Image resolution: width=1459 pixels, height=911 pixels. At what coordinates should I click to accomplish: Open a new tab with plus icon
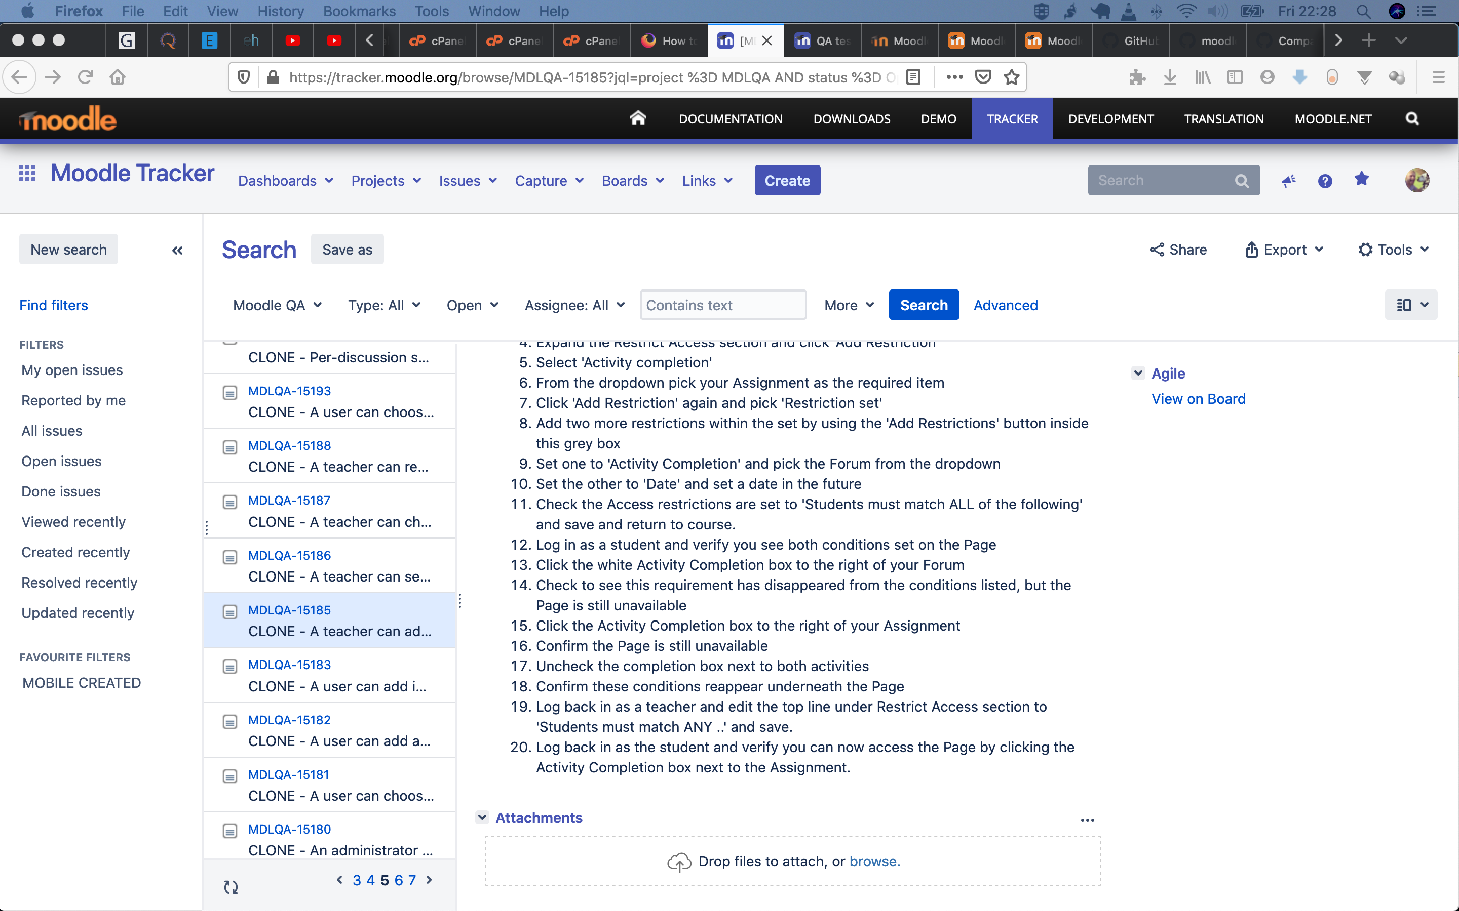pos(1368,40)
